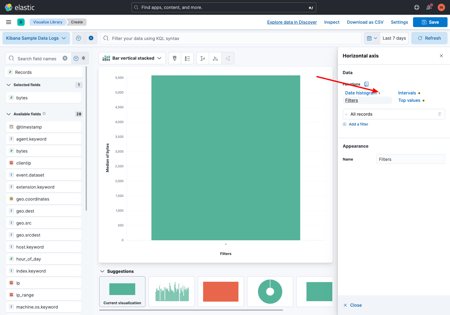
Task: Open the visual options brush icon
Action: tap(175, 58)
